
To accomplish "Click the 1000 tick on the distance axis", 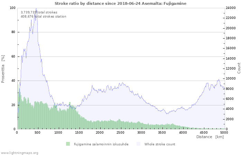I will (x=58, y=132).
